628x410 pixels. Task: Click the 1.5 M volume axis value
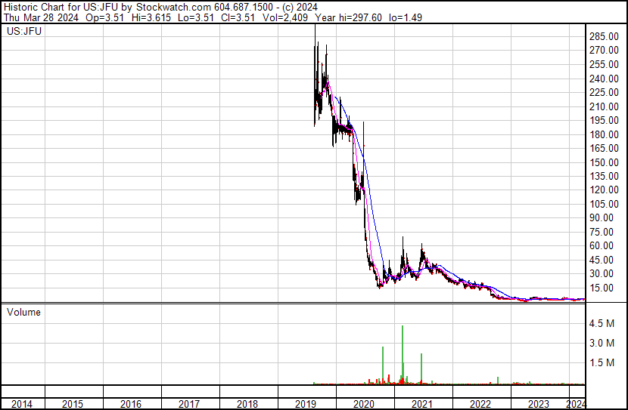(602, 362)
